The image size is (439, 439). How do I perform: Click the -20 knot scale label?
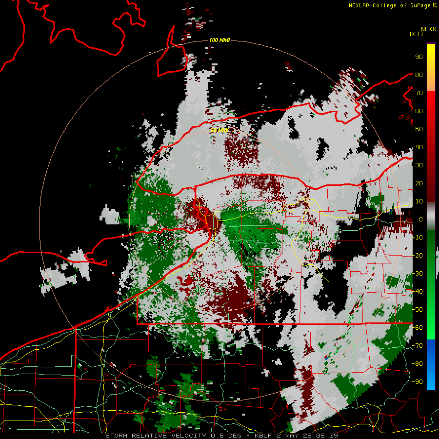tap(418, 256)
